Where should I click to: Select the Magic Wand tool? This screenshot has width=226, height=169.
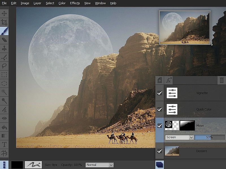[4, 92]
